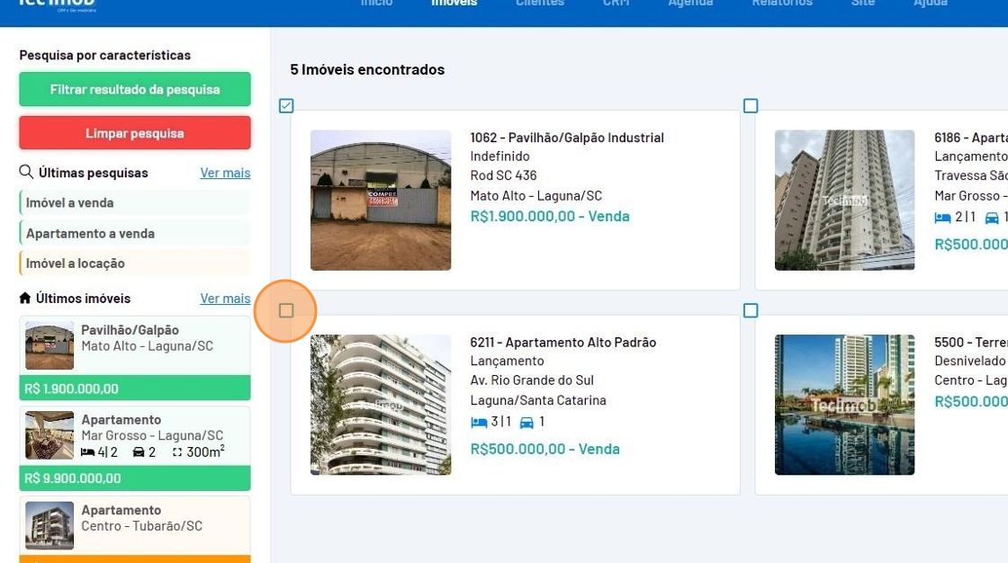This screenshot has height=563, width=1008.
Task: Open the Imóveis menu in top navigation
Action: [454, 4]
